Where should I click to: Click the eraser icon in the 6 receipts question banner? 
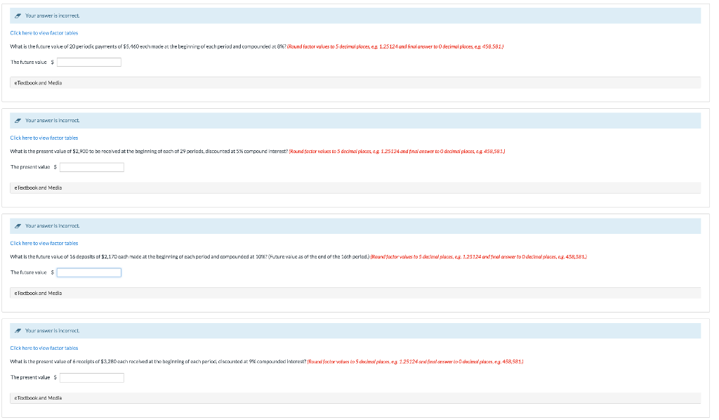pyautogui.click(x=18, y=331)
